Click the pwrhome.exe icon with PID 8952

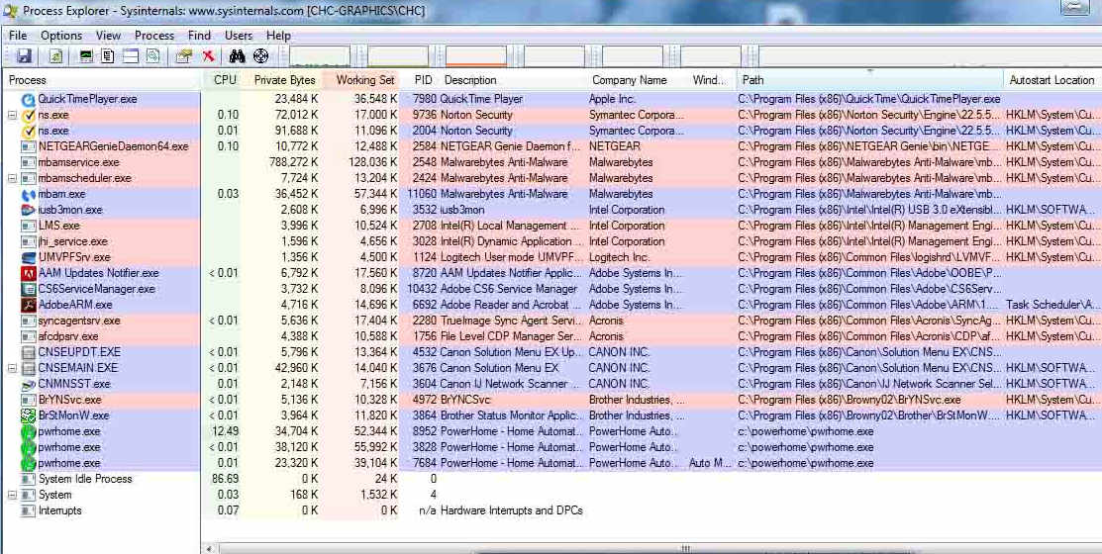(28, 431)
